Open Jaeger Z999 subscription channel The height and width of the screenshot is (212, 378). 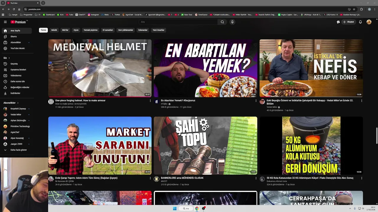pos(17,144)
